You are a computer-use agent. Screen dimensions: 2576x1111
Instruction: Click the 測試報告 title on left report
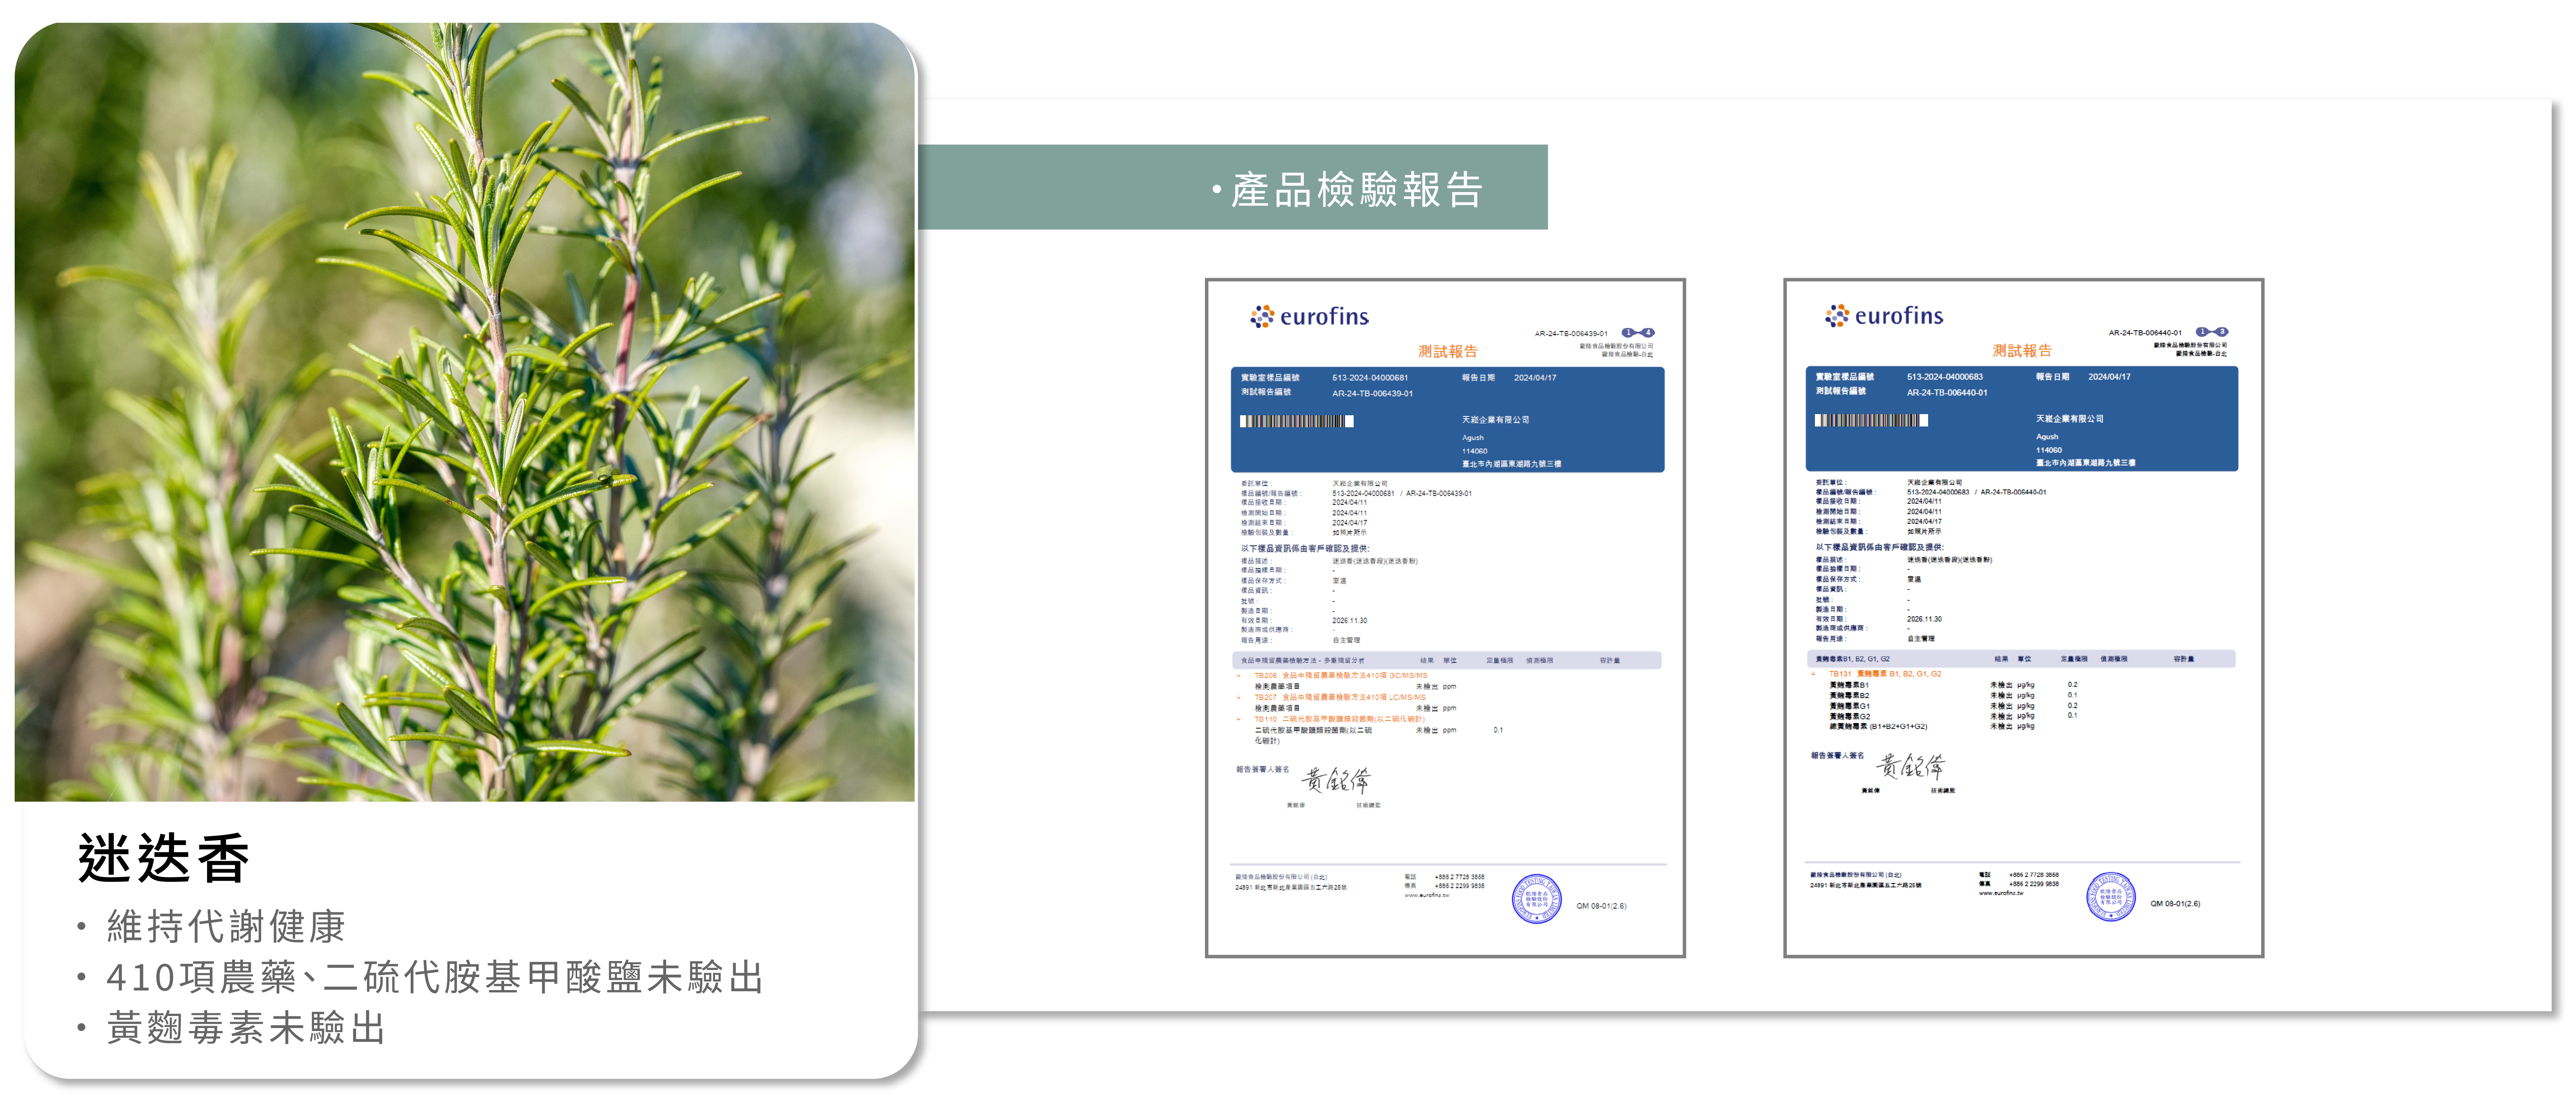[x=1447, y=351]
